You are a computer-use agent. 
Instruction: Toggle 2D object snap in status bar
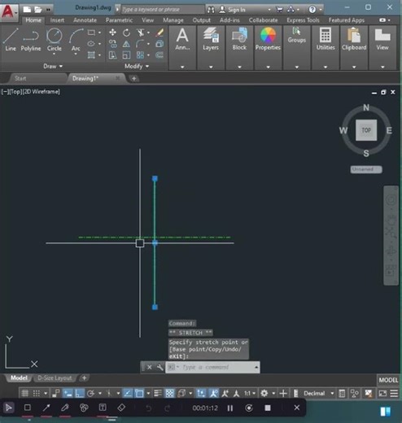(x=139, y=393)
